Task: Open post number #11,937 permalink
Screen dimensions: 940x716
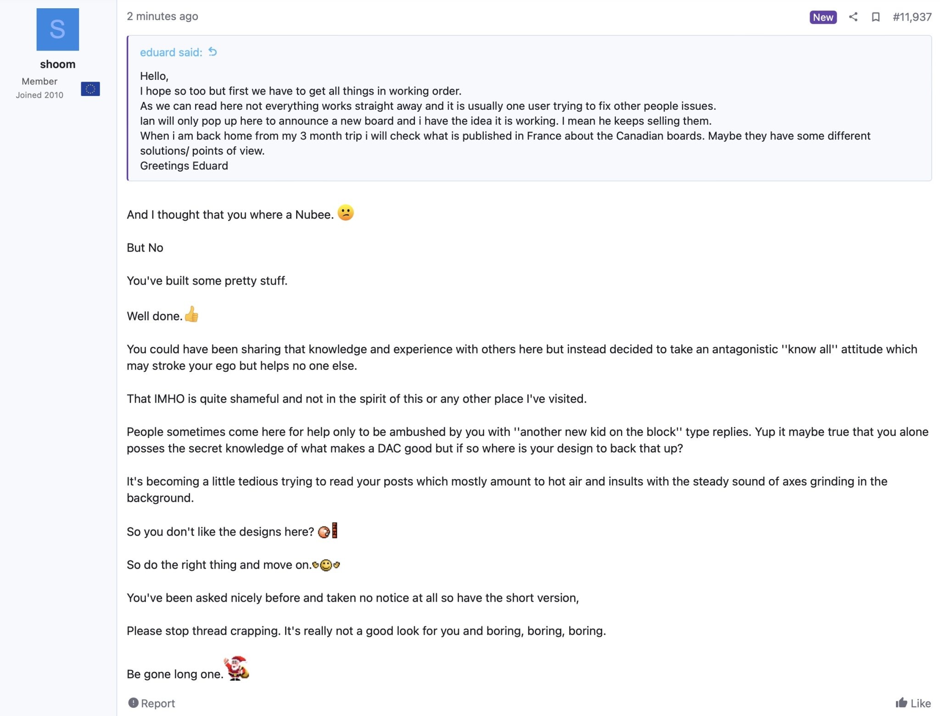Action: (x=912, y=17)
